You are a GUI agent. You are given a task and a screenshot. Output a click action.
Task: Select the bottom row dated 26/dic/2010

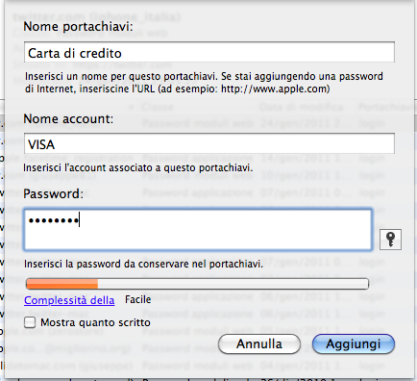tap(208, 378)
